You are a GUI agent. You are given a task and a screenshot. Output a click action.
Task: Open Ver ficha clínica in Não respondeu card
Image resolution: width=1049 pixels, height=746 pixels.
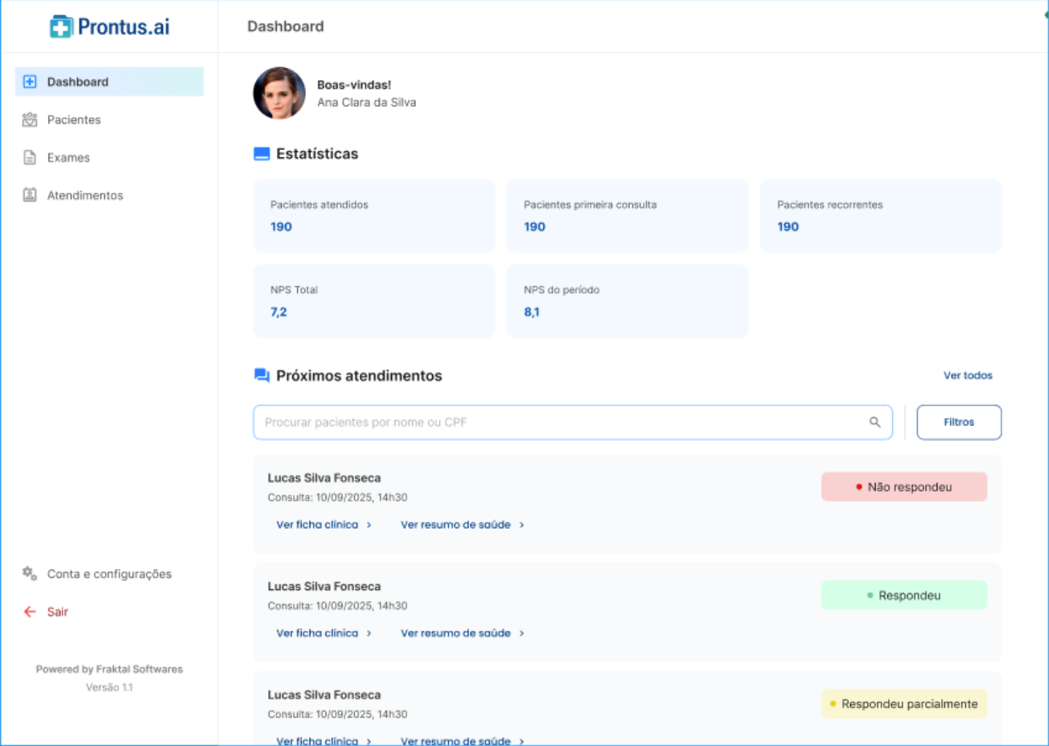(323, 525)
